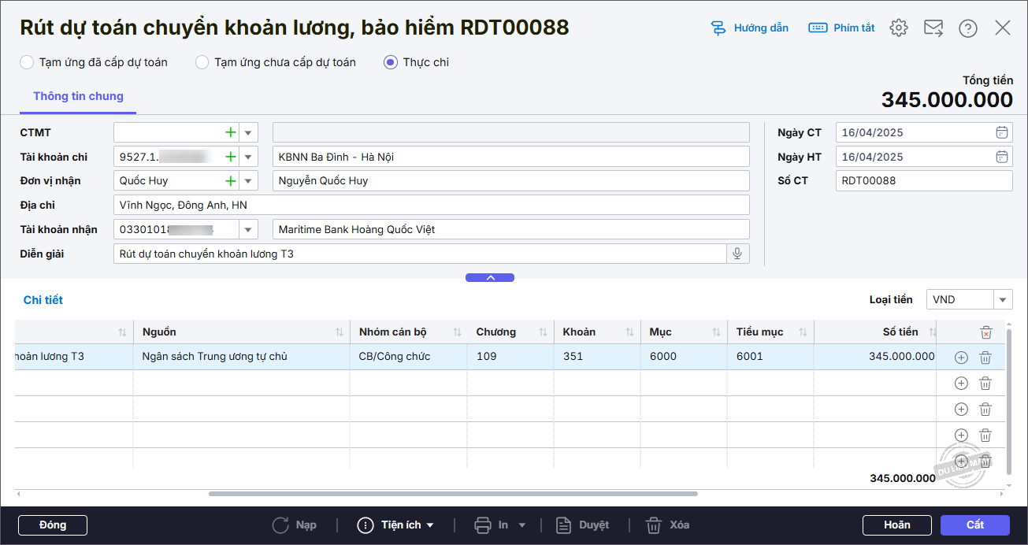Click the envelope feedback icon
Image resolution: width=1028 pixels, height=545 pixels.
coord(933,28)
